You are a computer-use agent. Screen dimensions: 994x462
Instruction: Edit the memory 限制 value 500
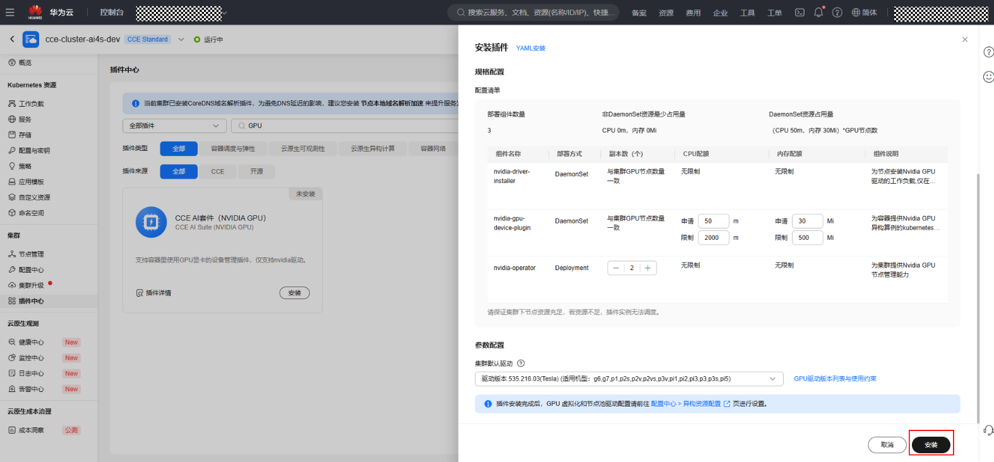point(808,238)
